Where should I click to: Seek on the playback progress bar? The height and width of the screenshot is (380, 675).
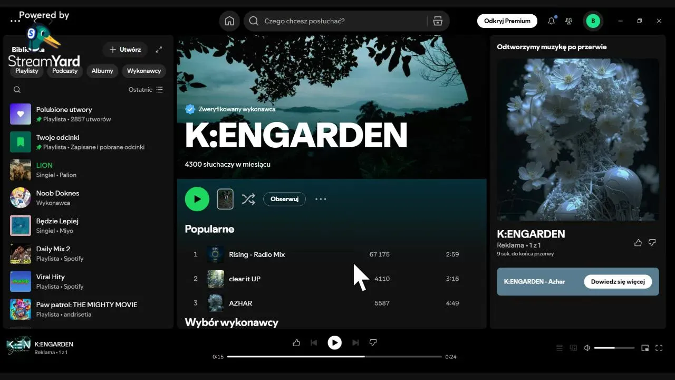(334, 356)
